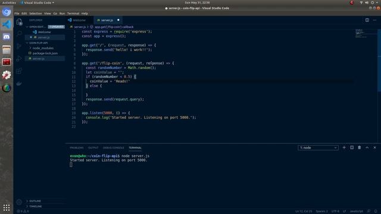The height and width of the screenshot is (214, 381).
Task: Click Visual Studio Code icon in dock
Action: 7,24
